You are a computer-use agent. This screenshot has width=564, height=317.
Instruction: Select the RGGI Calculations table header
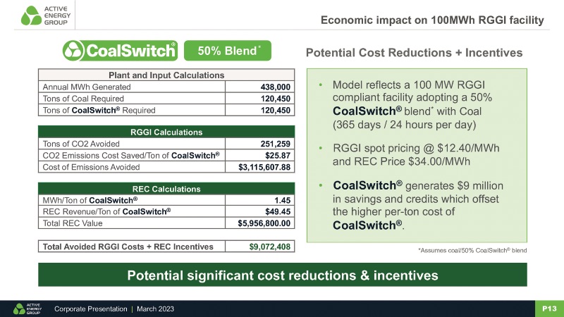(166, 132)
